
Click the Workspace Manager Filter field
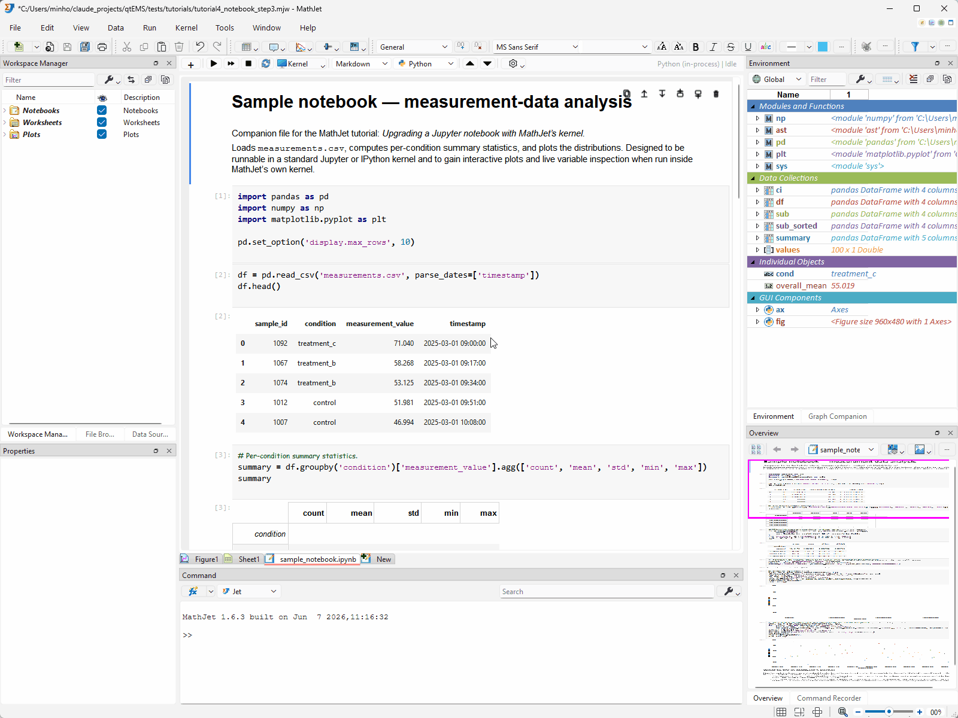click(48, 80)
